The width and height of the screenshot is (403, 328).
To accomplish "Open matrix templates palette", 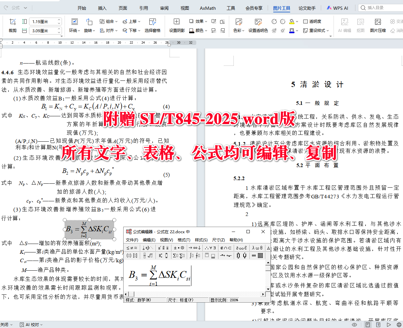I will click(x=257, y=256).
